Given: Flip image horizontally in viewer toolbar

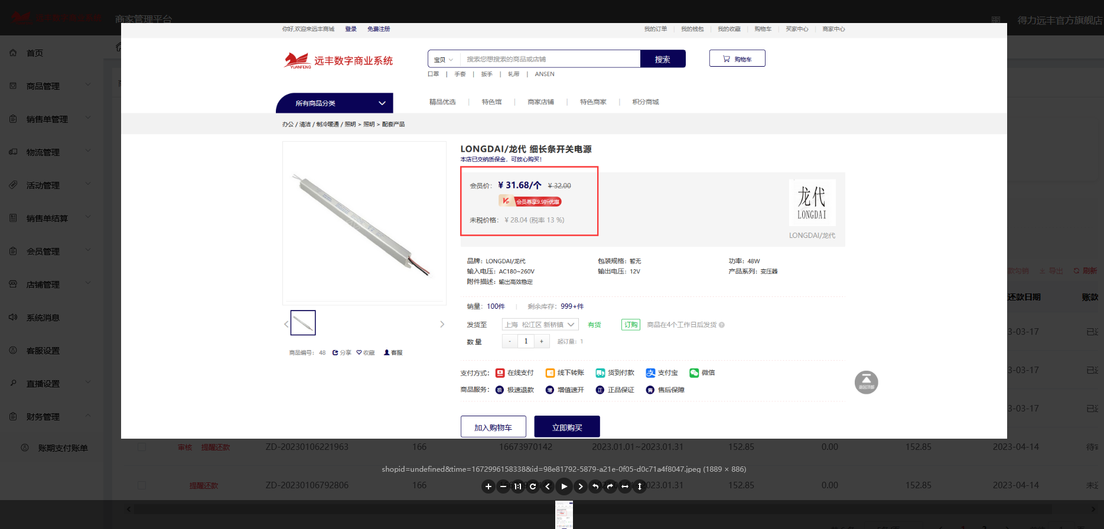Looking at the screenshot, I should [x=625, y=486].
